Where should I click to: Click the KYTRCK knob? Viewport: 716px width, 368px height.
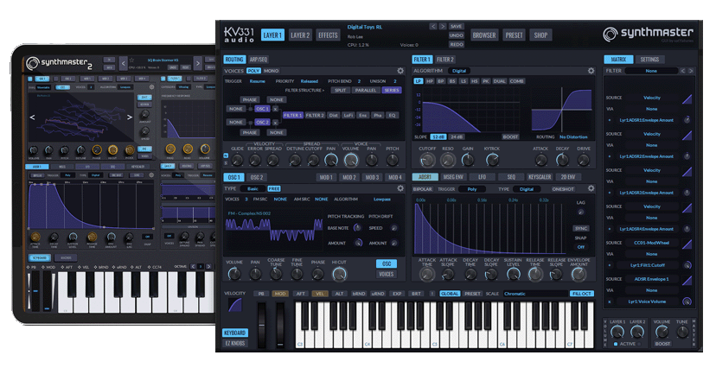point(492,160)
